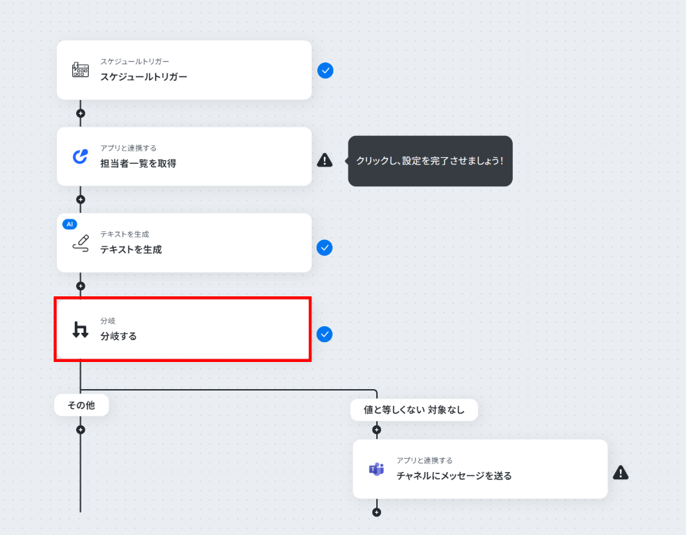
Task: Click blue checkmark next to スケジュールトリガー
Action: [x=325, y=70]
